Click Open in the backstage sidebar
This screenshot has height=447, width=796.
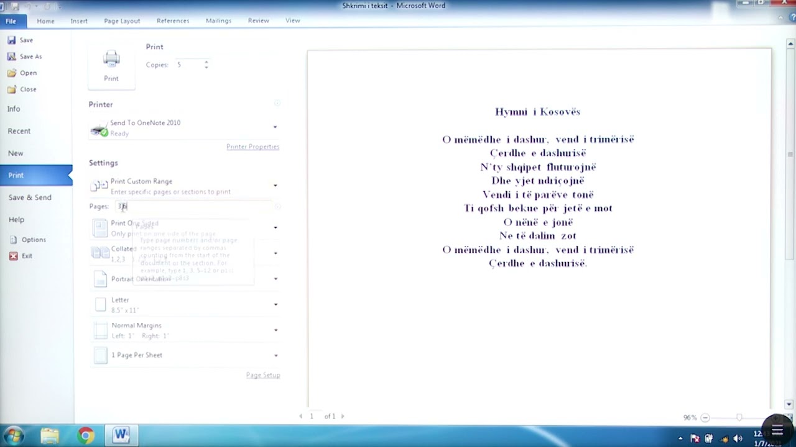click(x=22, y=73)
